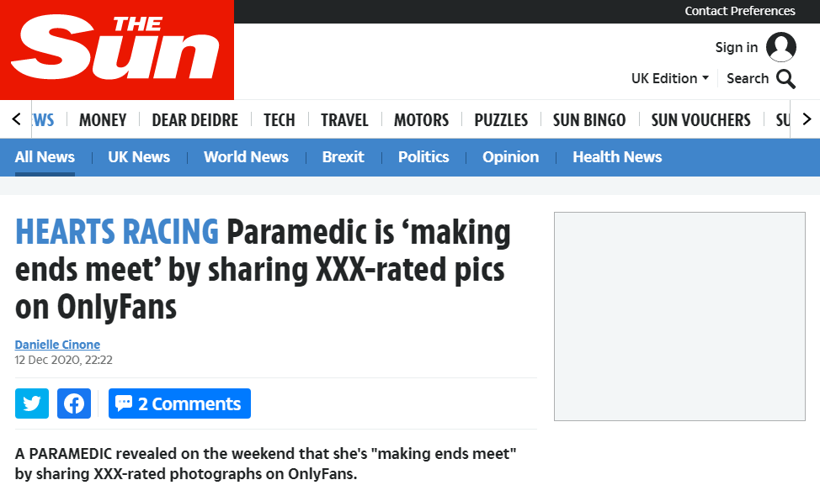Switch to the All News tab
Screen dimensions: 820x501
[45, 156]
